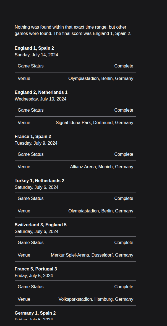Click Friday, July 5, 2024 under France Portugal
The width and height of the screenshot is (167, 326).
[x=34, y=275]
